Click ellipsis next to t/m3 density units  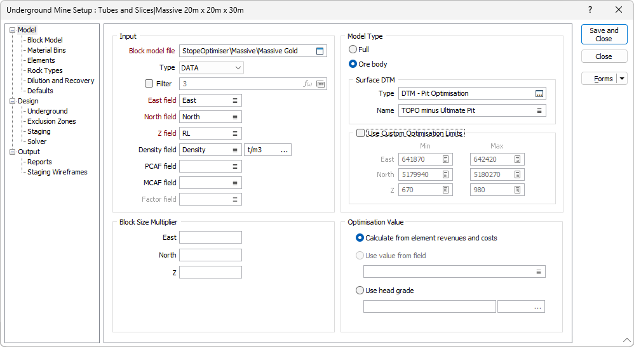tap(284, 150)
